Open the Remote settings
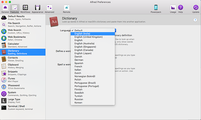201x120 pixels. 67,8
